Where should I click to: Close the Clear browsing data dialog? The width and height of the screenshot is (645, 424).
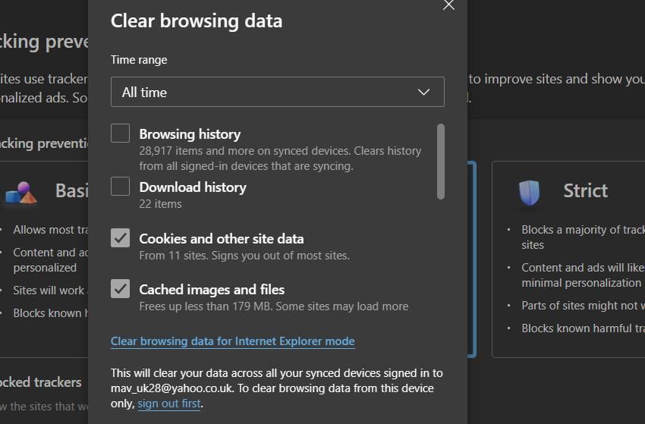(x=448, y=5)
